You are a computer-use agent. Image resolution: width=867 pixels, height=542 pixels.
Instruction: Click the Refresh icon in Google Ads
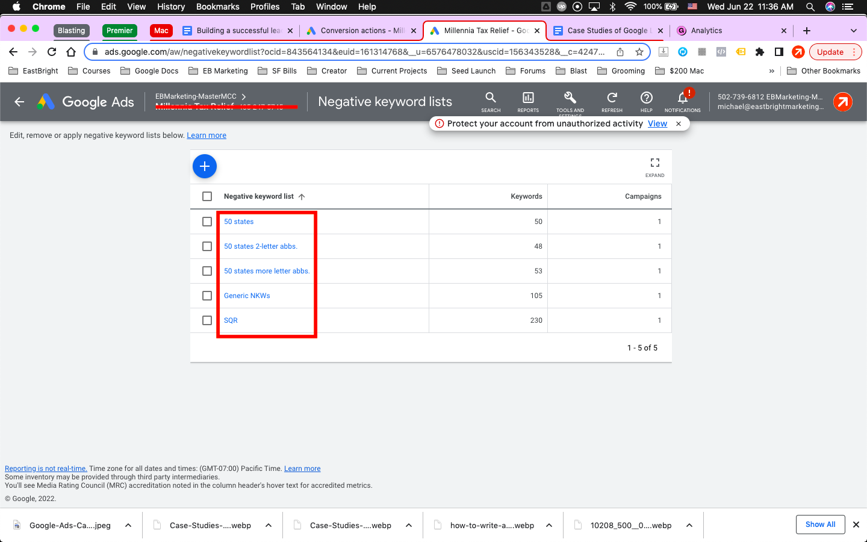click(x=612, y=101)
